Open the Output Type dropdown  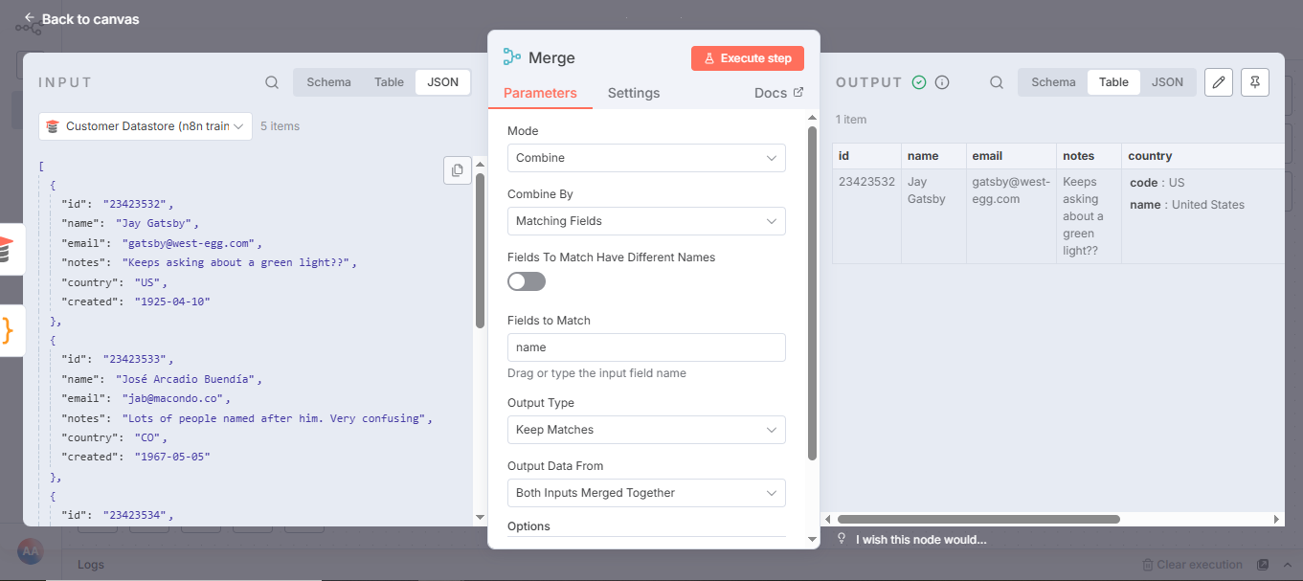[x=646, y=430]
